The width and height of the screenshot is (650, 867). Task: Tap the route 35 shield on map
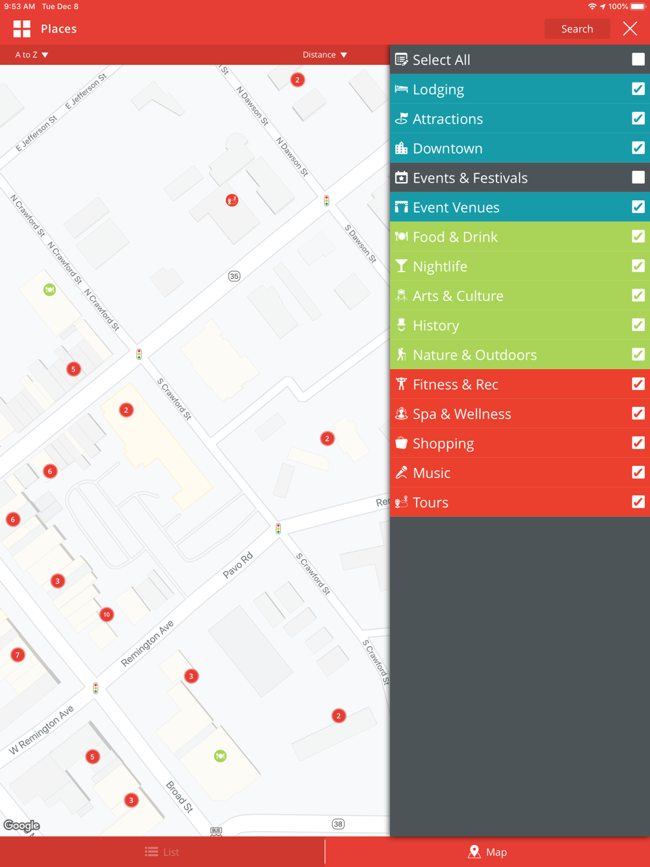pyautogui.click(x=234, y=276)
